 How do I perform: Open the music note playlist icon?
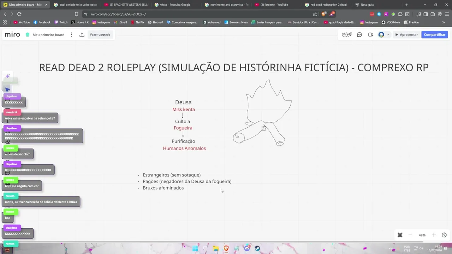pyautogui.click(x=418, y=14)
